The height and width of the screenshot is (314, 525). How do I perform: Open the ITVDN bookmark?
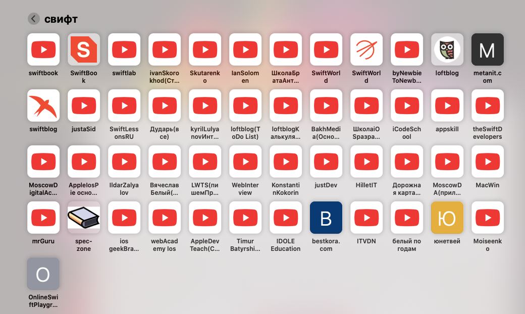tap(366, 218)
